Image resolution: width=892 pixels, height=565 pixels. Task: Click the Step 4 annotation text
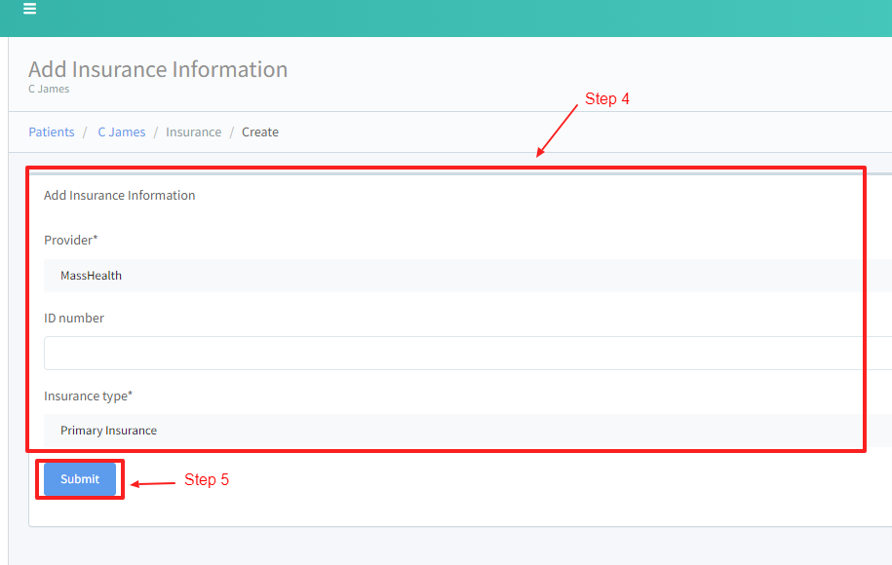click(606, 99)
